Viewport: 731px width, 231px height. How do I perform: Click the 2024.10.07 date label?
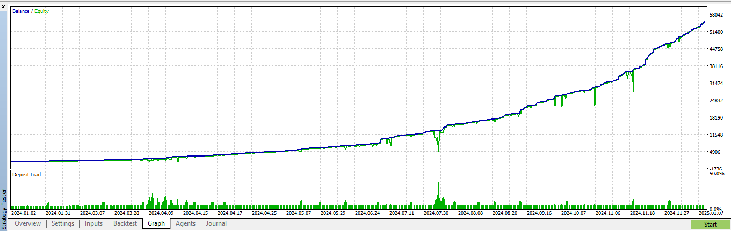click(x=574, y=213)
